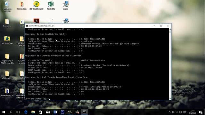Image resolution: width=205 pixels, height=115 pixels.
Task: Click the text 'zyxel.com' in cmd
Action: click(x=86, y=41)
